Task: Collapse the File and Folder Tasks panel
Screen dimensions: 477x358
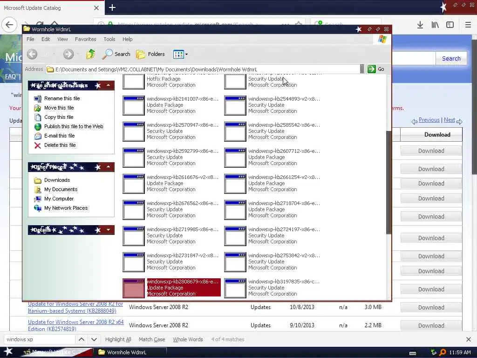Action: coord(108,86)
